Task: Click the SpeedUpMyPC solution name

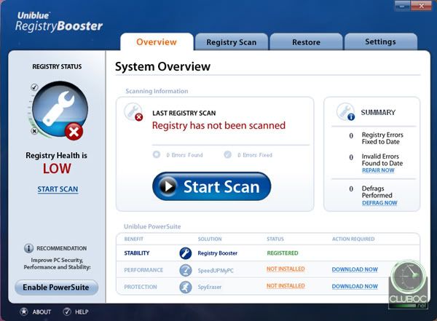Action: [x=216, y=270]
